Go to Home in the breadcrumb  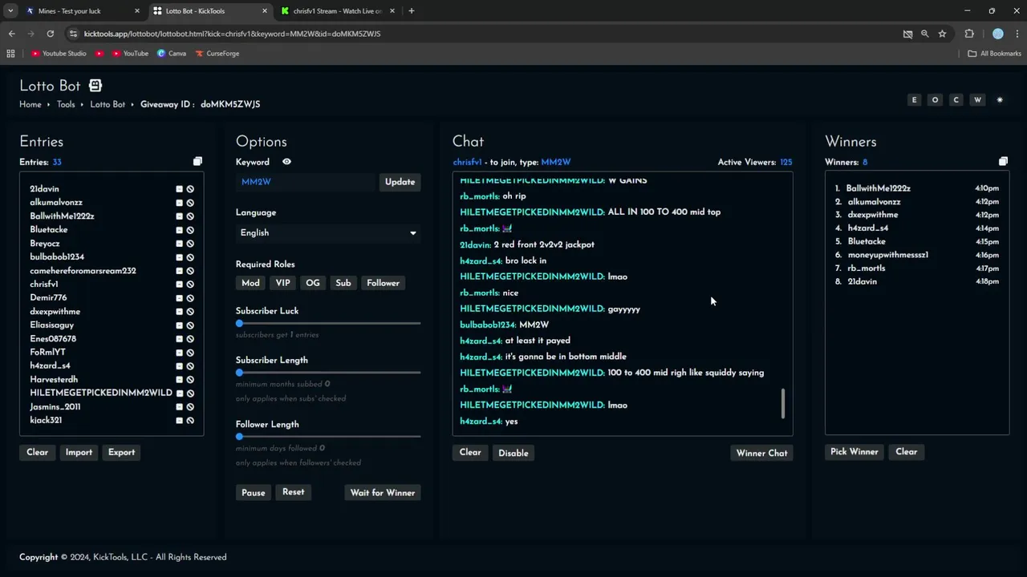[30, 104]
